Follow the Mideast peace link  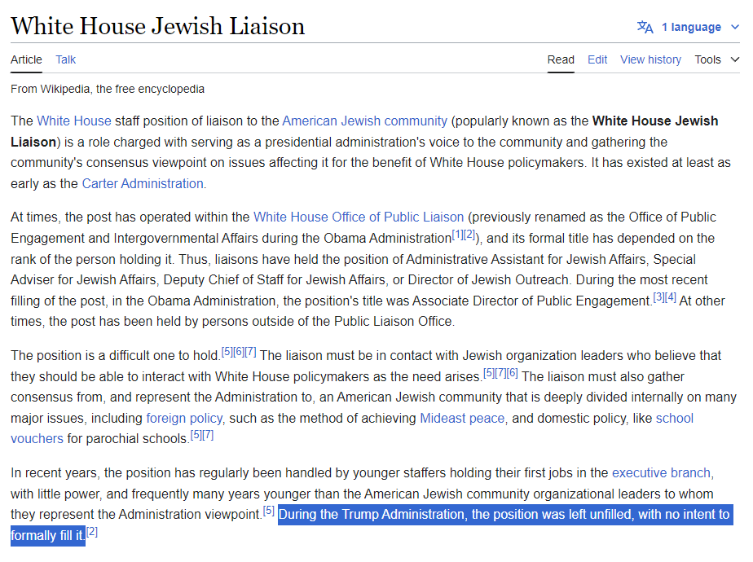pos(462,418)
